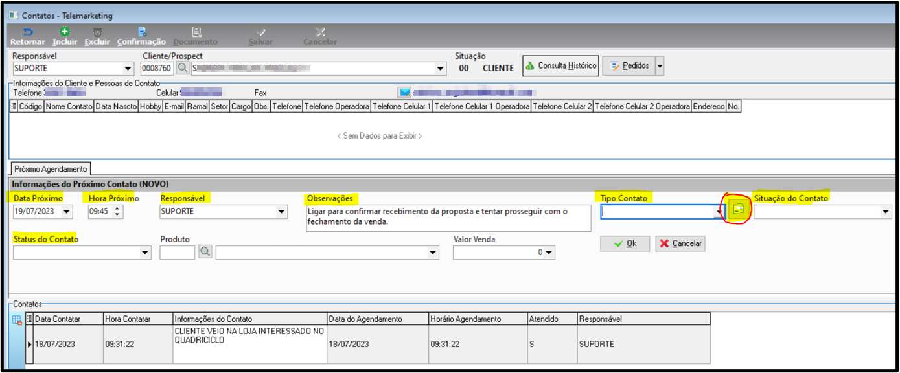Click into the Observações text box
Viewport: 900px width, 373px height.
point(448,218)
